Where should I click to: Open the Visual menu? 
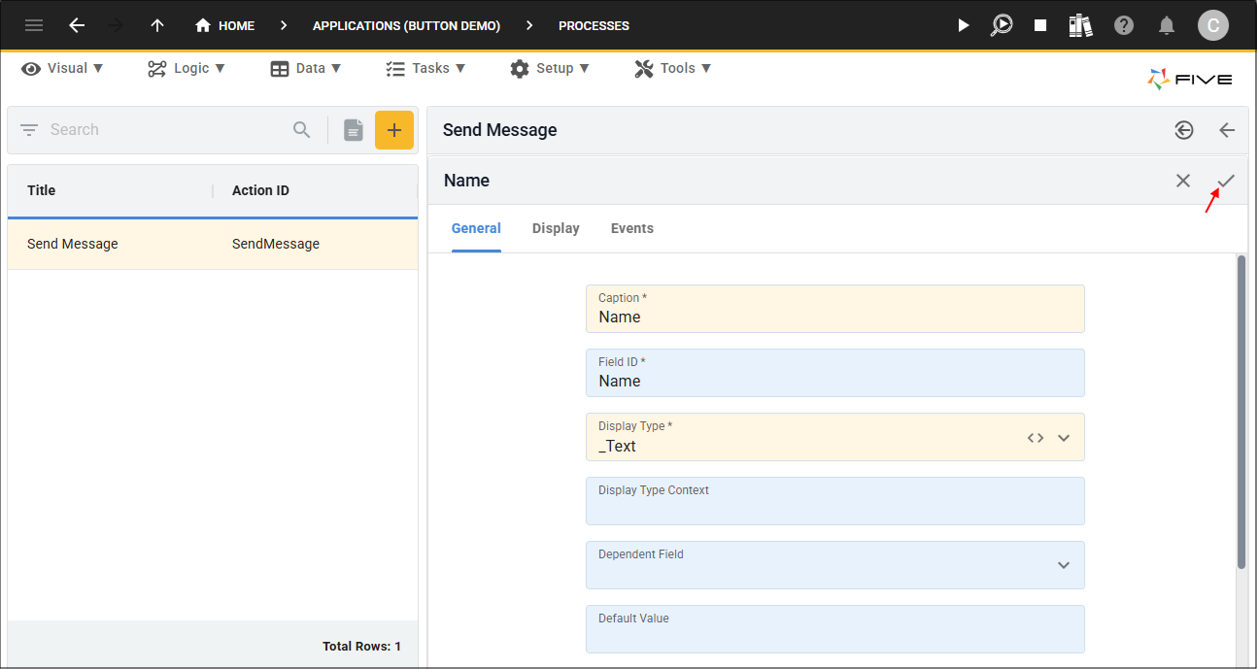63,68
